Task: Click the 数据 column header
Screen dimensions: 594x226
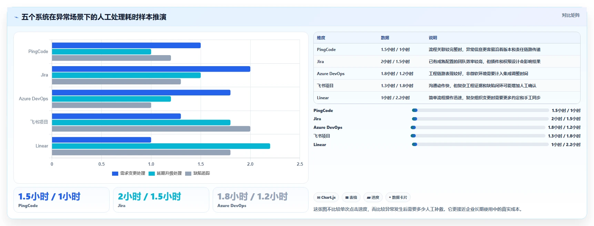Action: click(385, 38)
